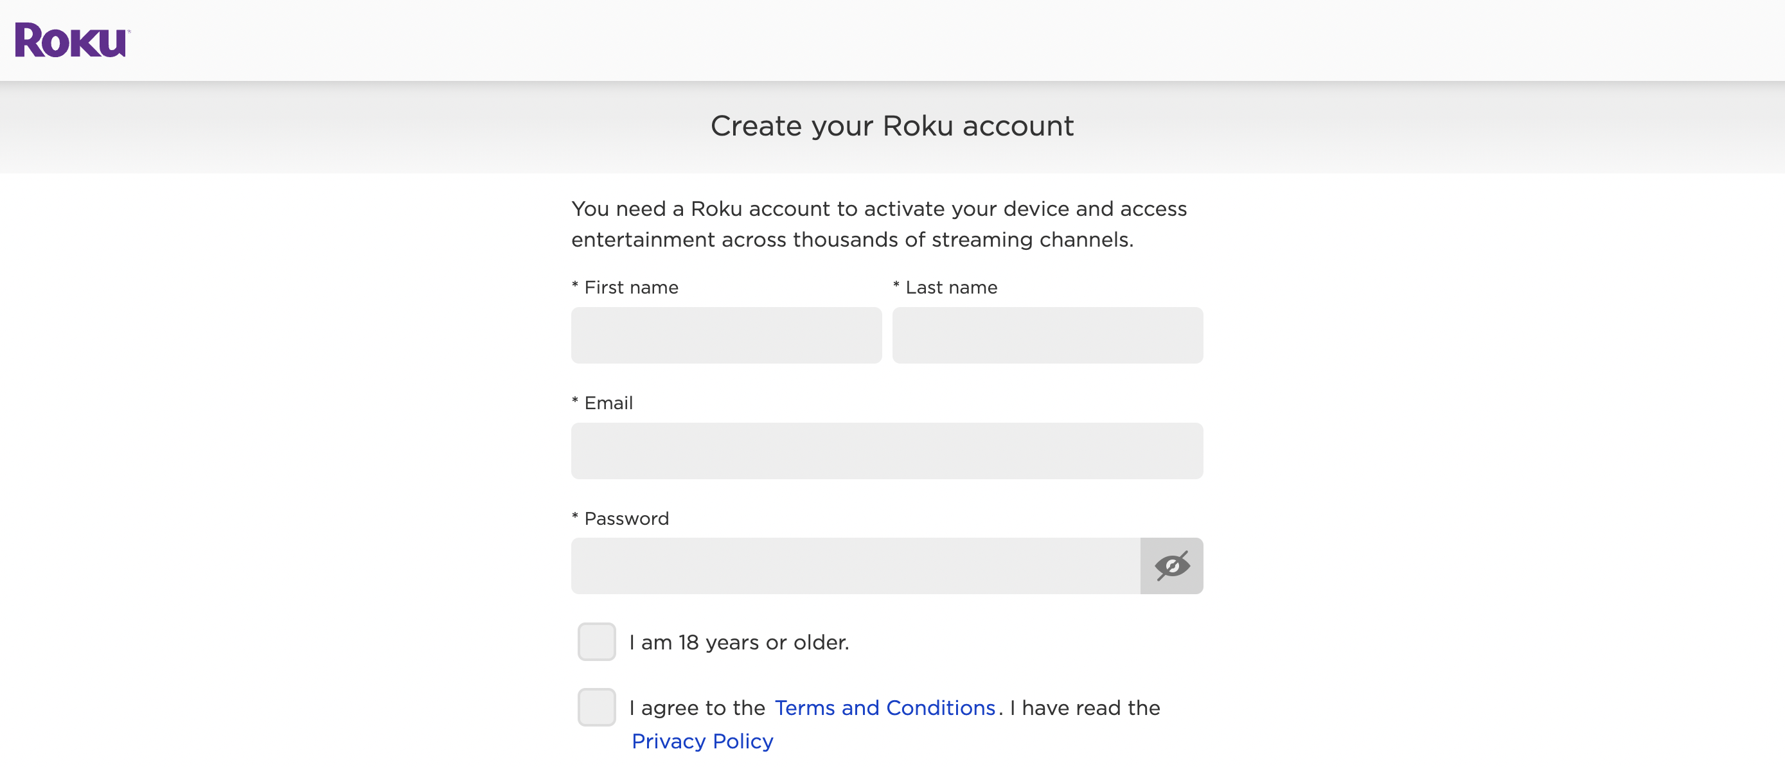Focus the Last name field

point(1048,335)
